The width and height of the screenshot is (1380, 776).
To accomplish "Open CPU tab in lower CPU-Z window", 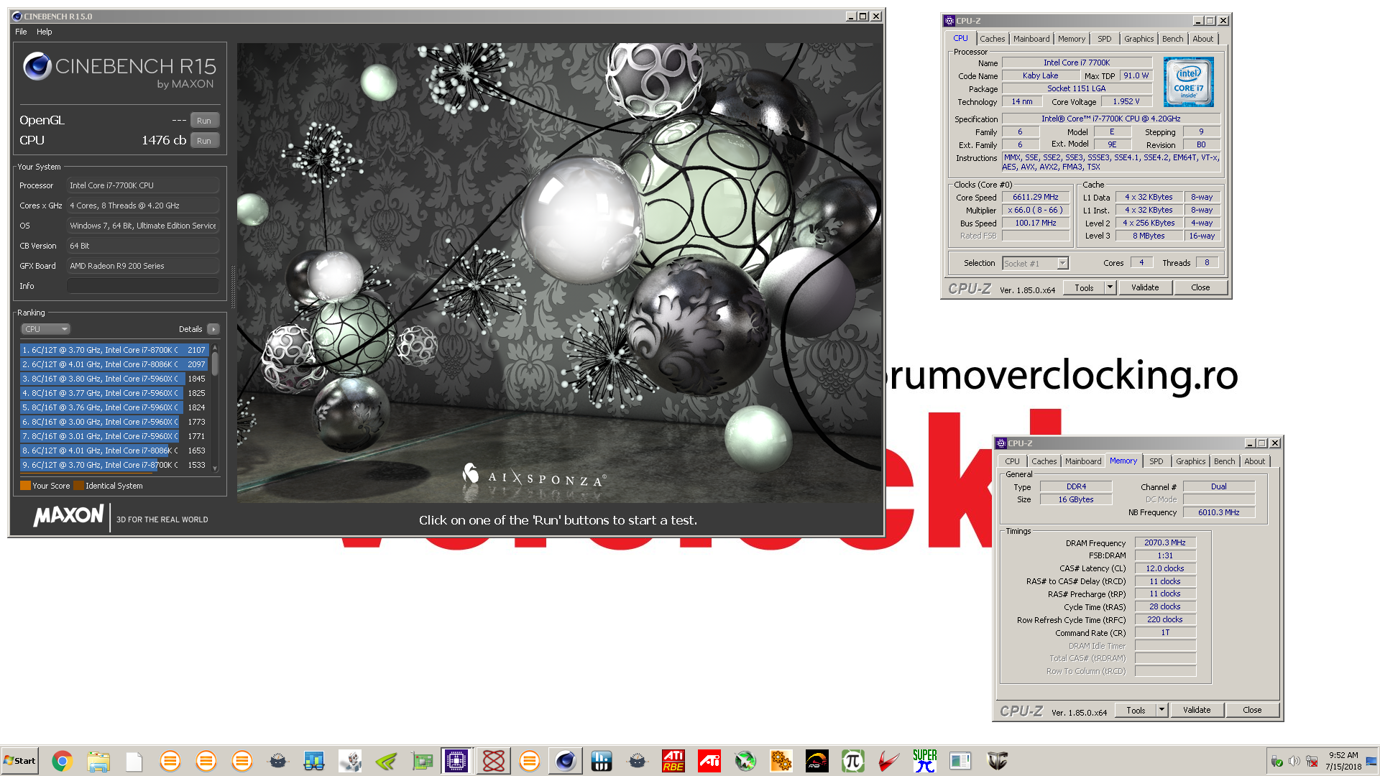I will click(x=1013, y=461).
